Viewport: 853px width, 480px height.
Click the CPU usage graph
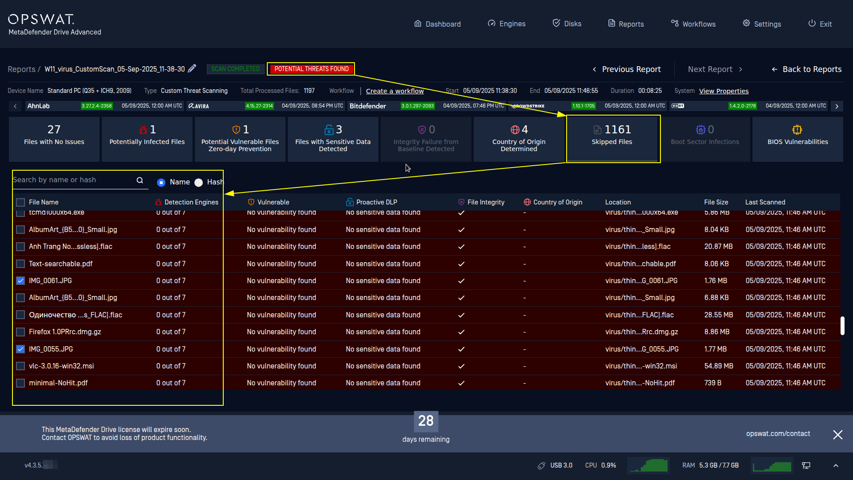648,465
